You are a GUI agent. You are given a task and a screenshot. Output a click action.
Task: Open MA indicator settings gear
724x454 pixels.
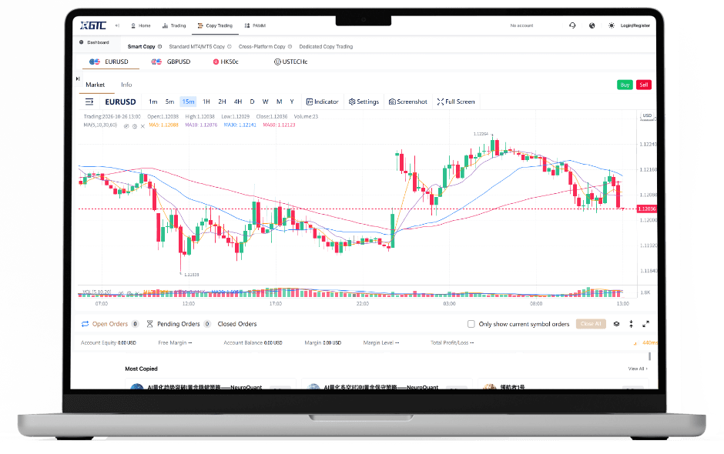point(134,126)
